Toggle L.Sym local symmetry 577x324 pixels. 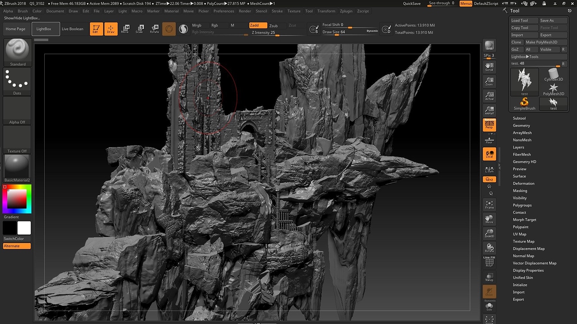point(489,169)
